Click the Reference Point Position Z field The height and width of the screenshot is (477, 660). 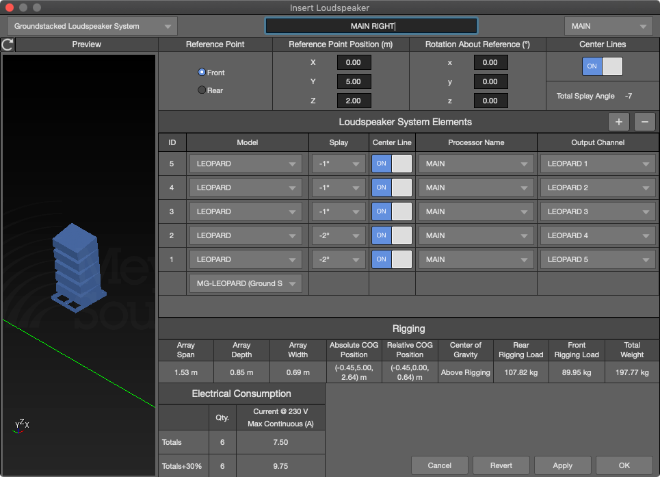click(x=354, y=101)
